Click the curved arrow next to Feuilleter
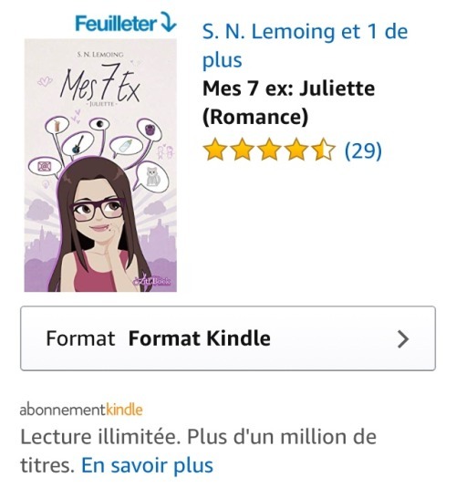 [168, 22]
